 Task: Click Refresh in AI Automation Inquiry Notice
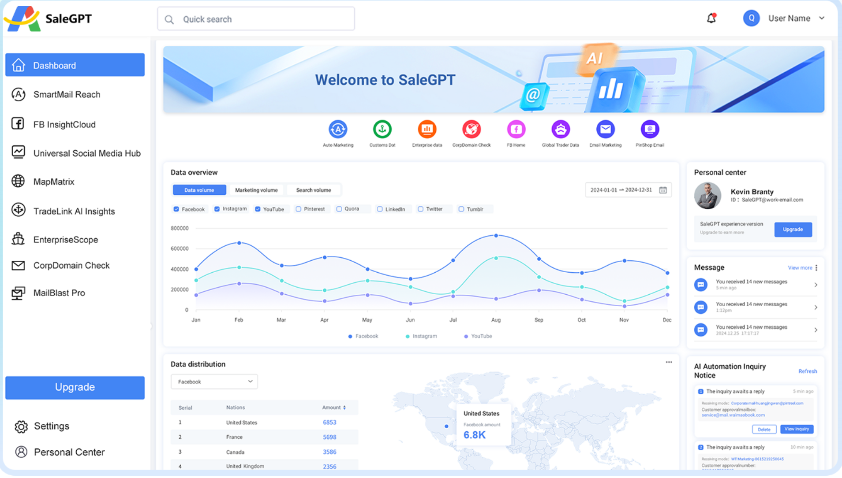coord(808,371)
